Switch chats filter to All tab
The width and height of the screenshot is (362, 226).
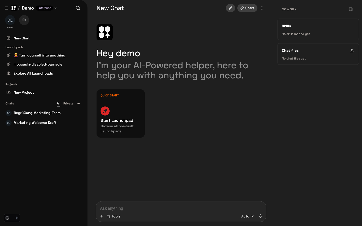(59, 103)
